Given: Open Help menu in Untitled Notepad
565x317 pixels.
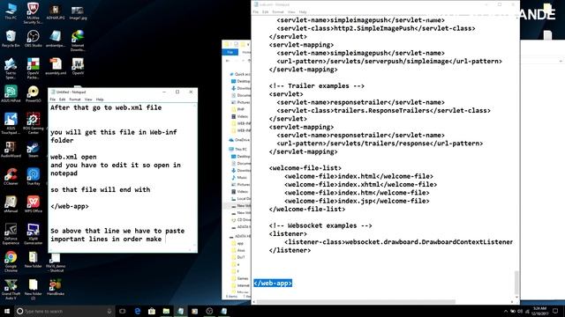Looking at the screenshot, I should point(100,100).
